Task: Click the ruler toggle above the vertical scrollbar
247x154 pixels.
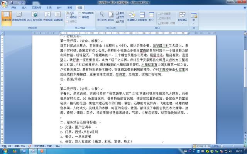Action: [x=245, y=33]
